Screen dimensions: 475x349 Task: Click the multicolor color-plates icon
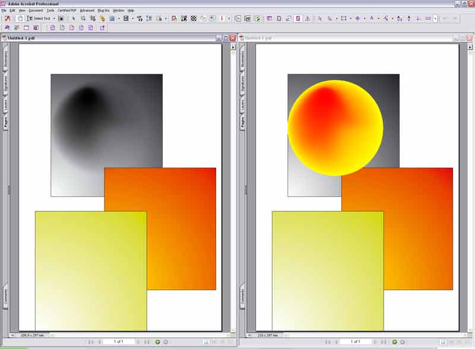[x=184, y=18]
